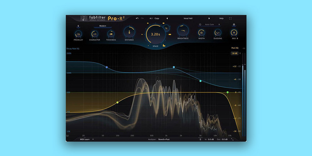Click the Width knob
312x156 pixels.
(202, 32)
